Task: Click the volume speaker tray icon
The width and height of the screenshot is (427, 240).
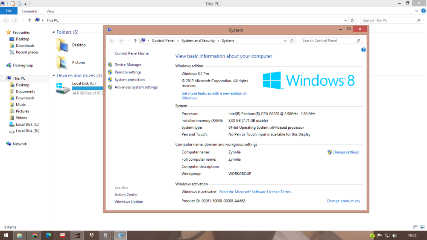Action: tap(395, 235)
